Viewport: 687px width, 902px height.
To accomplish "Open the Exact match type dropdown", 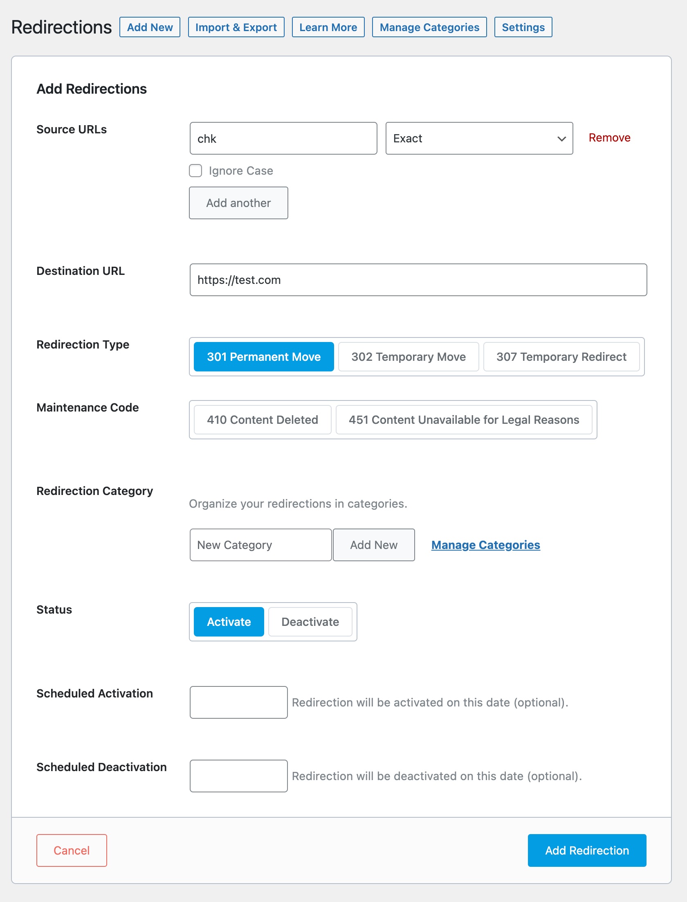I will [x=479, y=138].
